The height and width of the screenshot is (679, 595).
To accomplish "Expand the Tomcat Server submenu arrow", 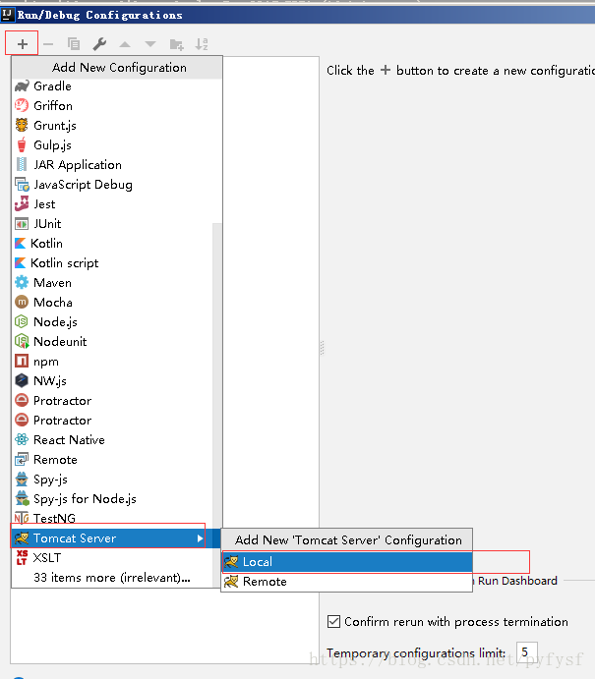I will [x=200, y=538].
